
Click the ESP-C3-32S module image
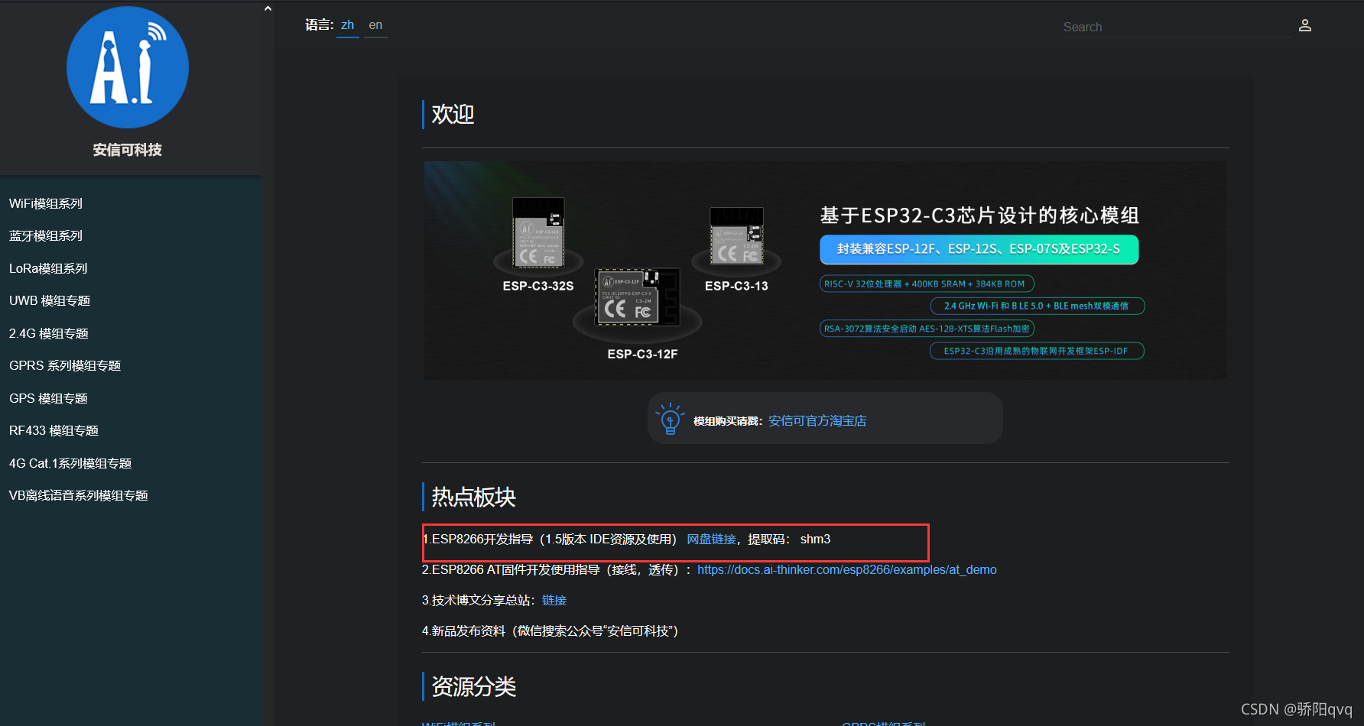coord(538,233)
